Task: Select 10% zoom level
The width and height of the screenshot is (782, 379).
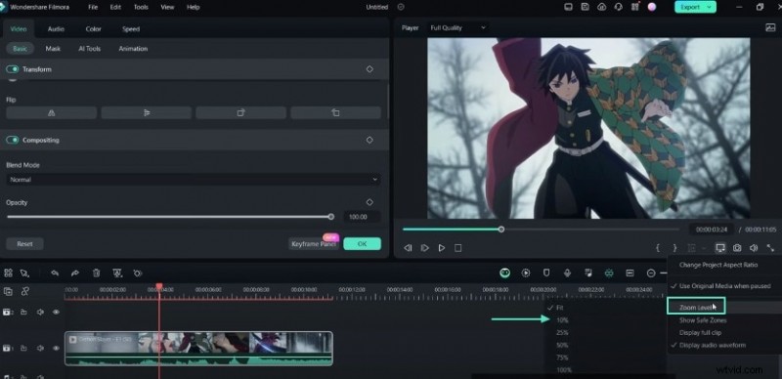Action: point(562,320)
